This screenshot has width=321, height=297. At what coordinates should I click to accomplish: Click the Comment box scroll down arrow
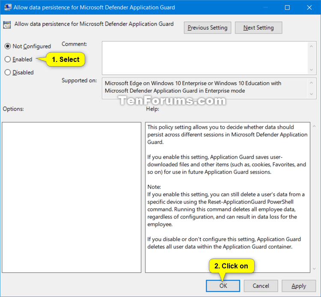click(x=312, y=70)
